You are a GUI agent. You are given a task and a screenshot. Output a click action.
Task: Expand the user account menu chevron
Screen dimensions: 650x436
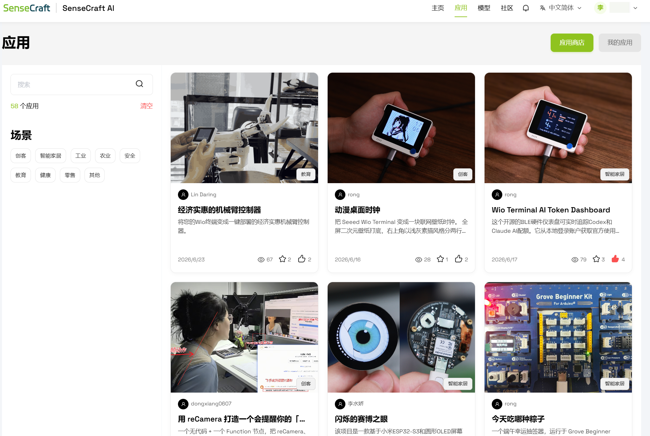[635, 8]
